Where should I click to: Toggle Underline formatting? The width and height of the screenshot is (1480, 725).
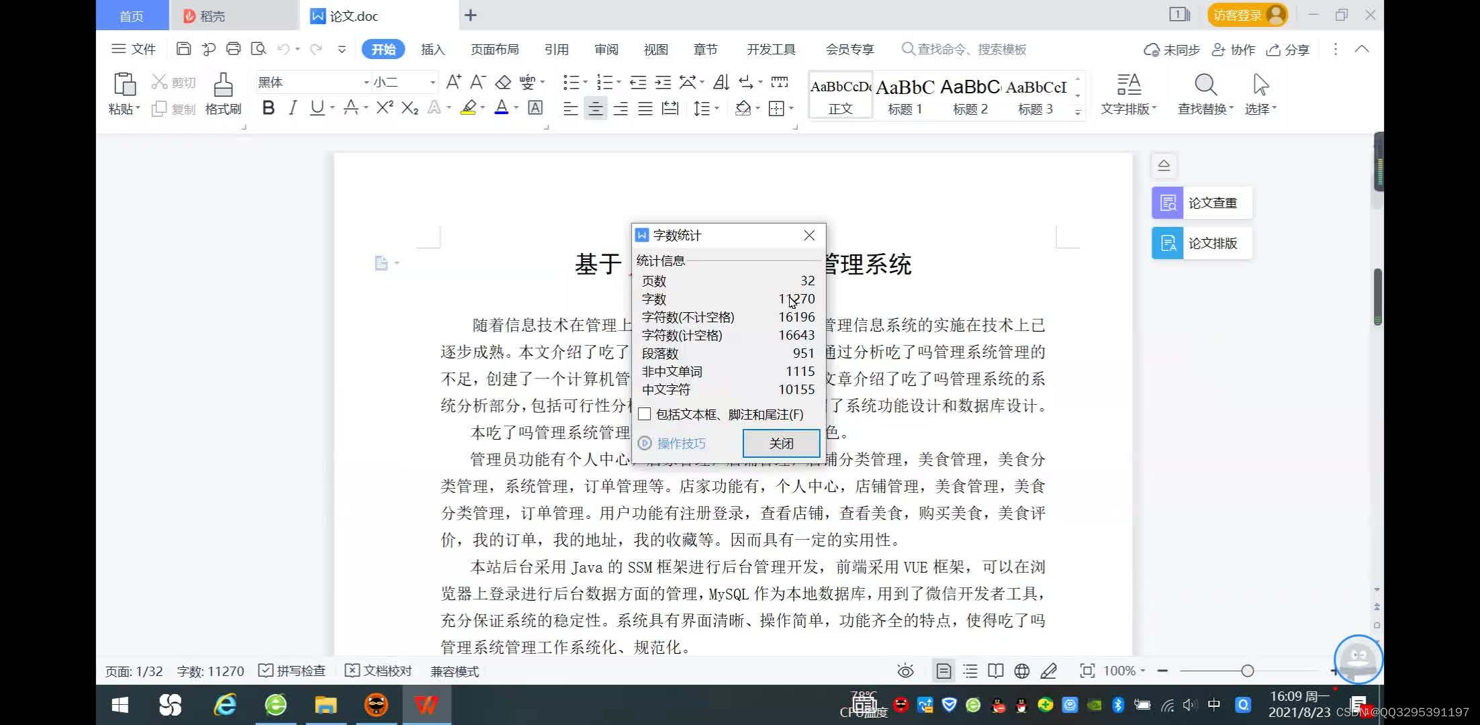pyautogui.click(x=317, y=108)
